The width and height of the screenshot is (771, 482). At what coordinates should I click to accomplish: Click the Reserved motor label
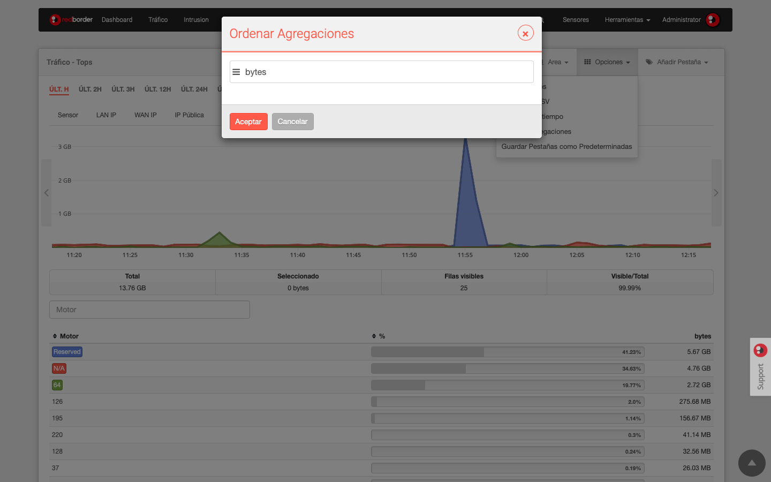click(67, 352)
